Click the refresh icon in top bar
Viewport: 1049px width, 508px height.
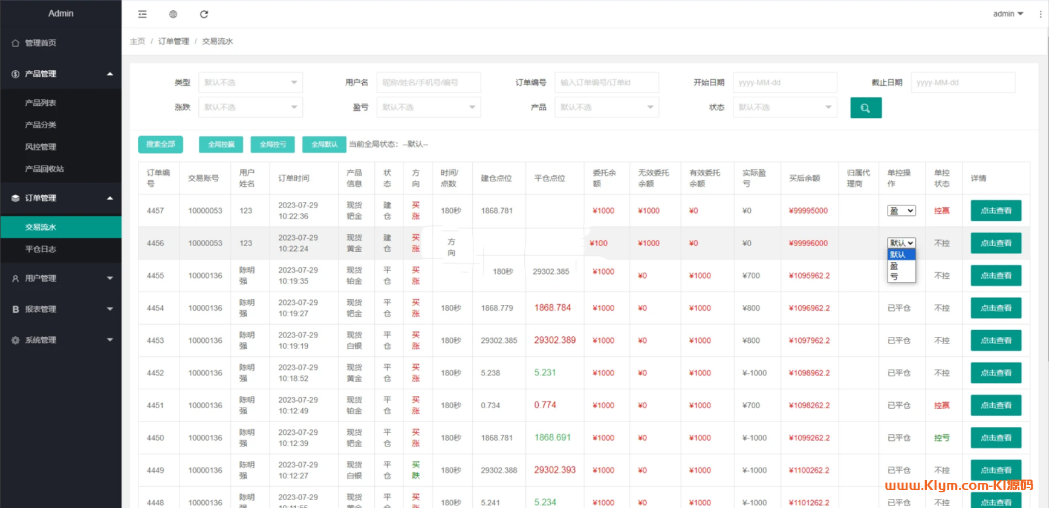204,14
